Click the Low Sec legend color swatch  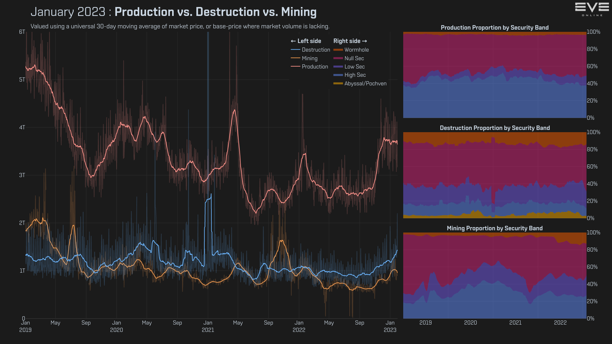tap(338, 67)
